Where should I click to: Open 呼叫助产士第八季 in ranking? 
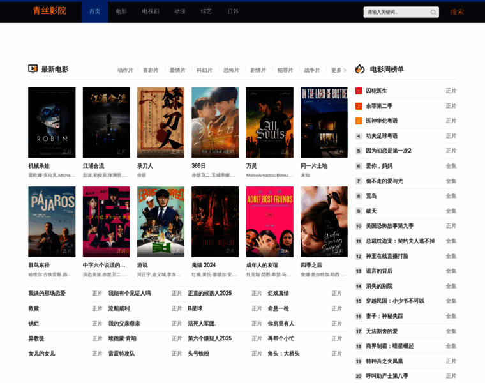click(387, 376)
